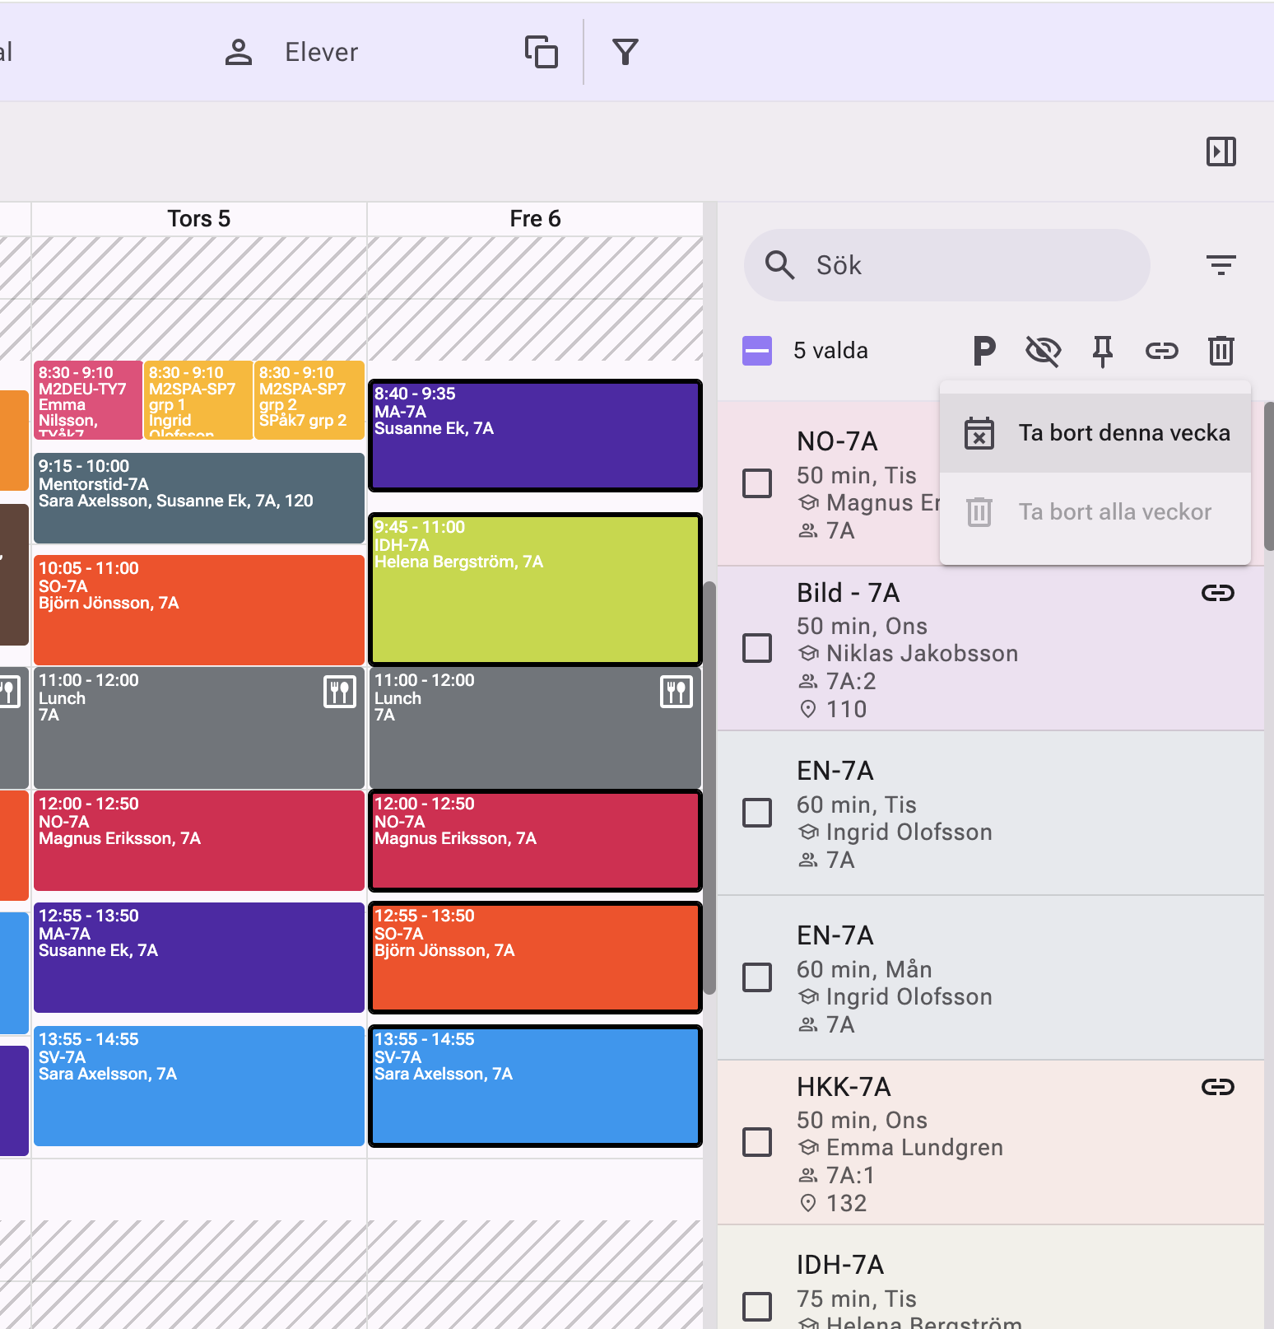Click the link icon on Bild - 7A
The image size is (1274, 1329).
[1217, 593]
